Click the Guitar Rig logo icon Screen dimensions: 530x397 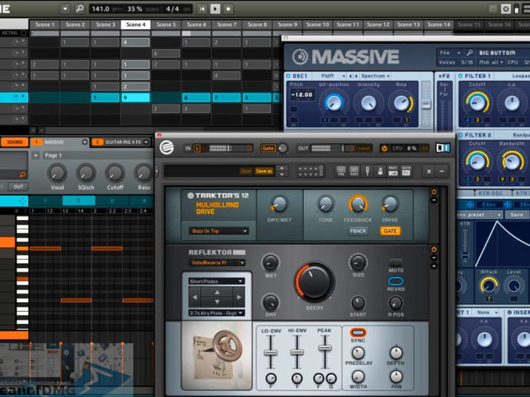pyautogui.click(x=167, y=147)
